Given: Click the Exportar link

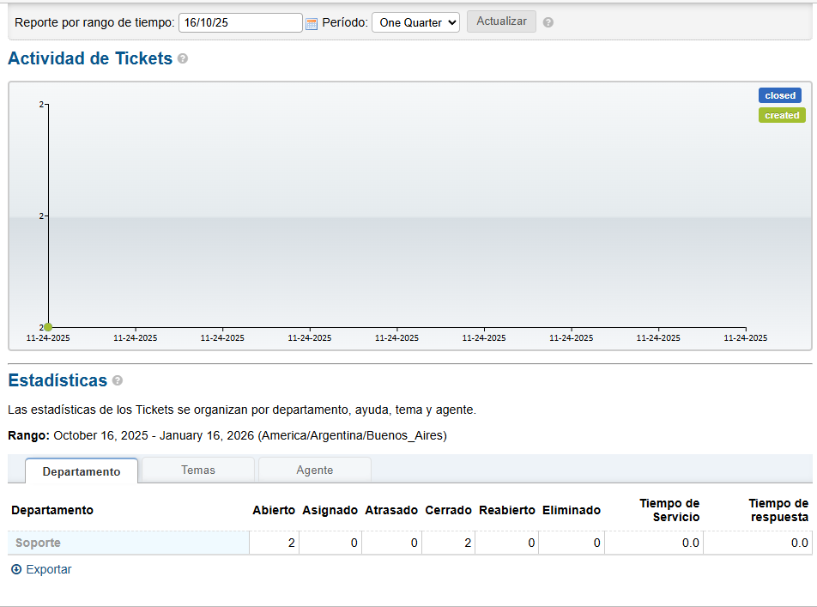Looking at the screenshot, I should tap(49, 569).
